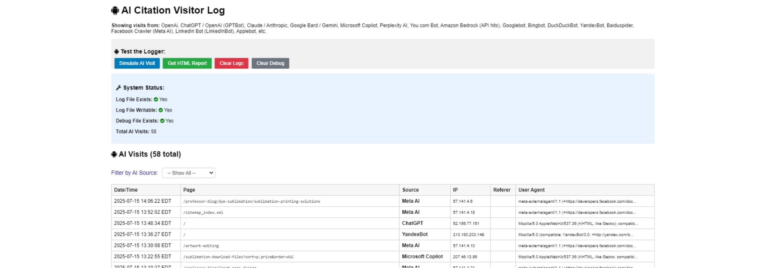Run the Simulate AI Visit button
The image size is (765, 268).
point(137,63)
